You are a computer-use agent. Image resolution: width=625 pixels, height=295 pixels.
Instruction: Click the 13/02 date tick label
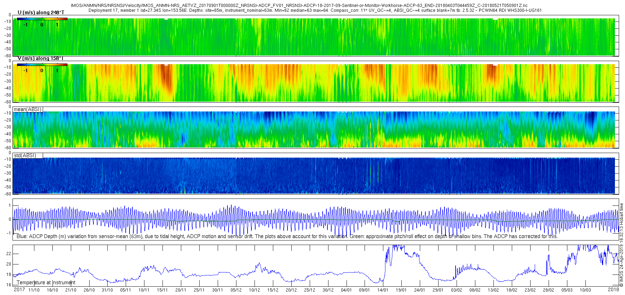click(x=493, y=290)
